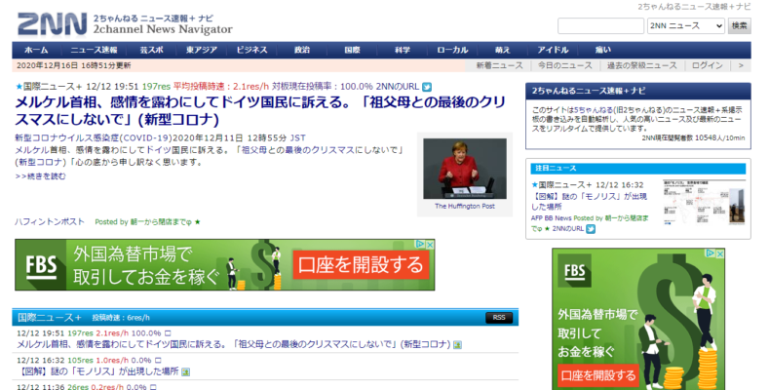
Task: Open the 今日のニュース link
Action: [x=565, y=65]
